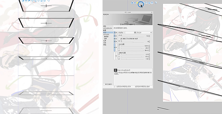Click the ロール value stepper
222x114 pixels.
[x=149, y=42]
